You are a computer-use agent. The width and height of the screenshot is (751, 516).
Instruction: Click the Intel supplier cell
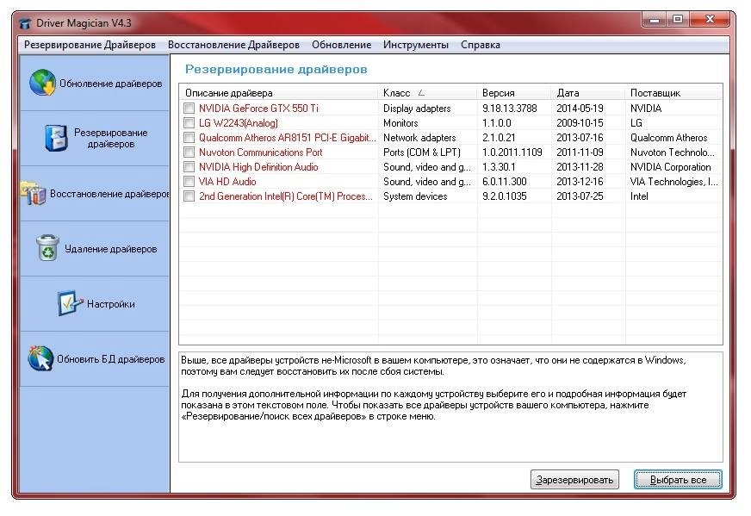pos(639,196)
